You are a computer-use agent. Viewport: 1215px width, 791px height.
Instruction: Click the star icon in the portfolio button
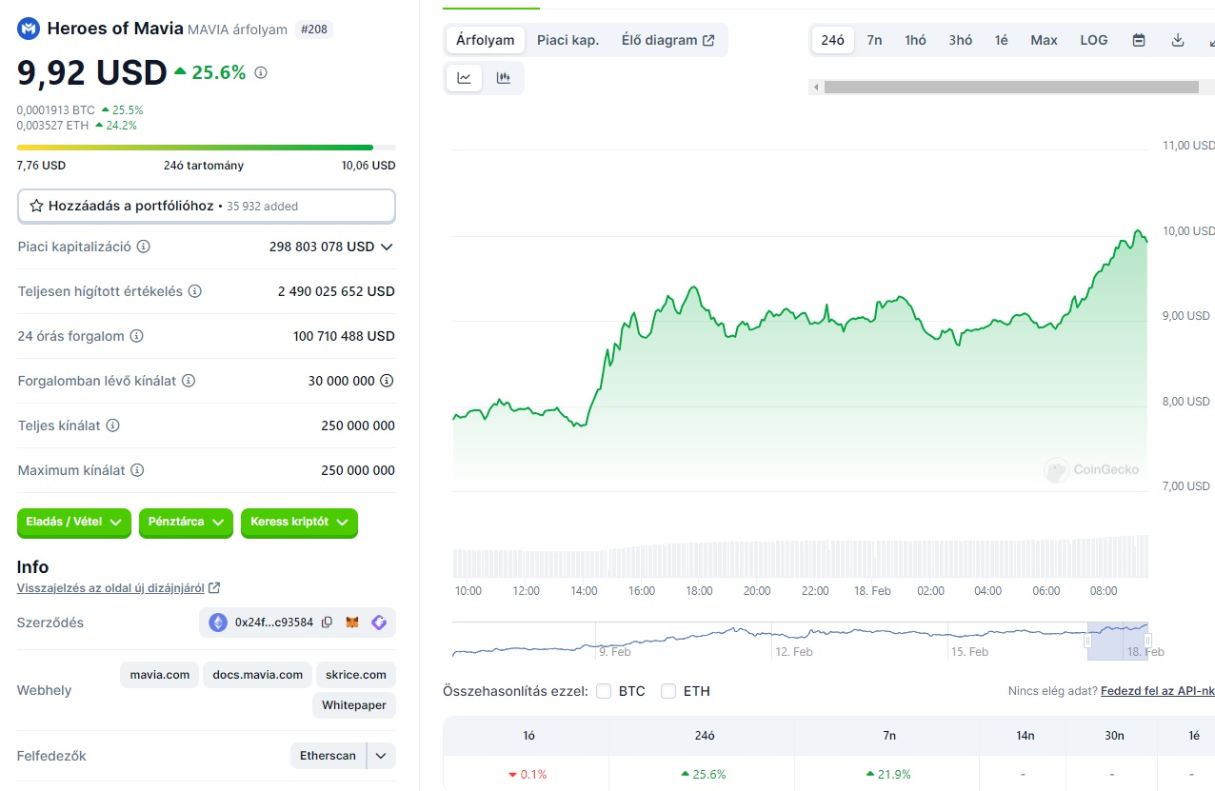click(36, 206)
